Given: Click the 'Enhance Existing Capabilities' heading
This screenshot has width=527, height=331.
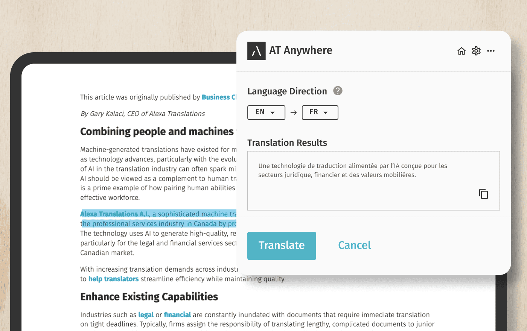Looking at the screenshot, I should 149,297.
